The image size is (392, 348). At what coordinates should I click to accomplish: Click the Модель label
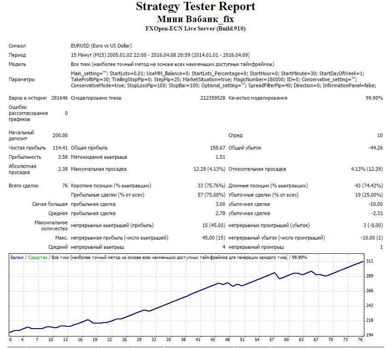17,65
